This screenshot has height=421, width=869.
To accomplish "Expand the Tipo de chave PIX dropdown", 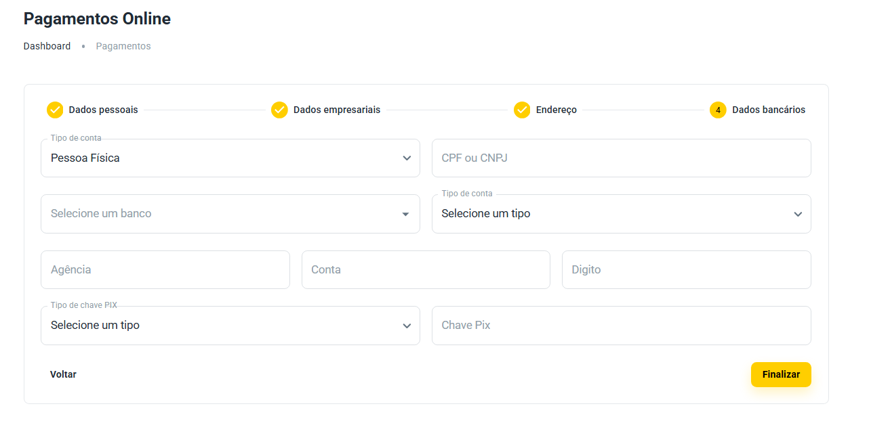I will [224, 326].
